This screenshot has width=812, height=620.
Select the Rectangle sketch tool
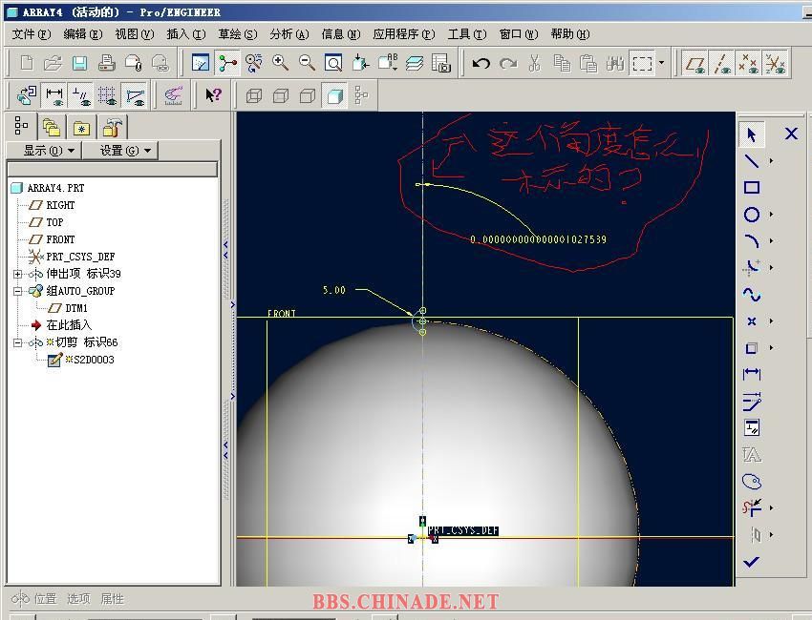[x=752, y=188]
